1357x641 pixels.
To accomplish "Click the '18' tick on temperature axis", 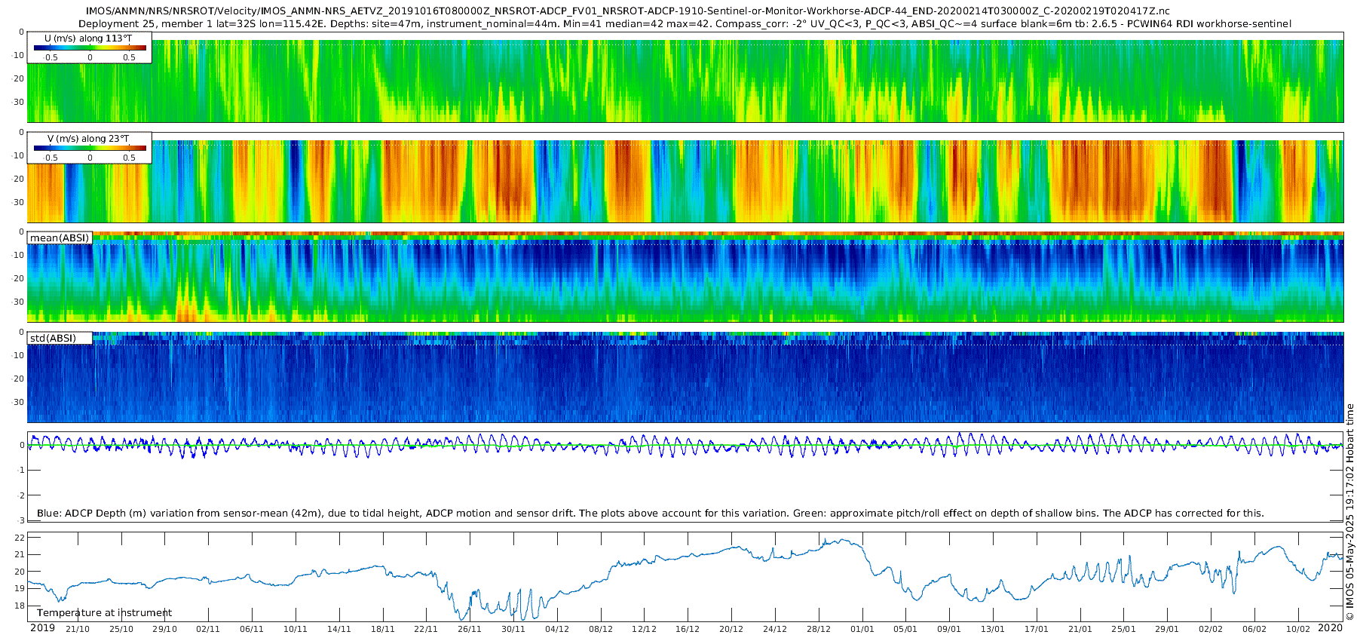I will [20, 606].
